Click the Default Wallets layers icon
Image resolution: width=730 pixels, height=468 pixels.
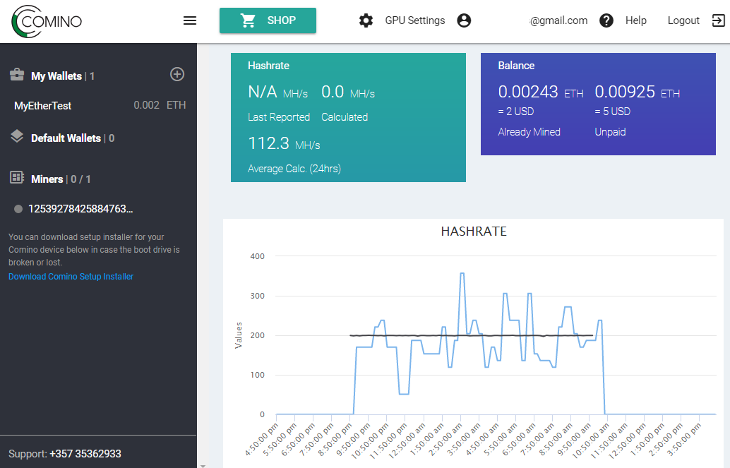point(17,137)
